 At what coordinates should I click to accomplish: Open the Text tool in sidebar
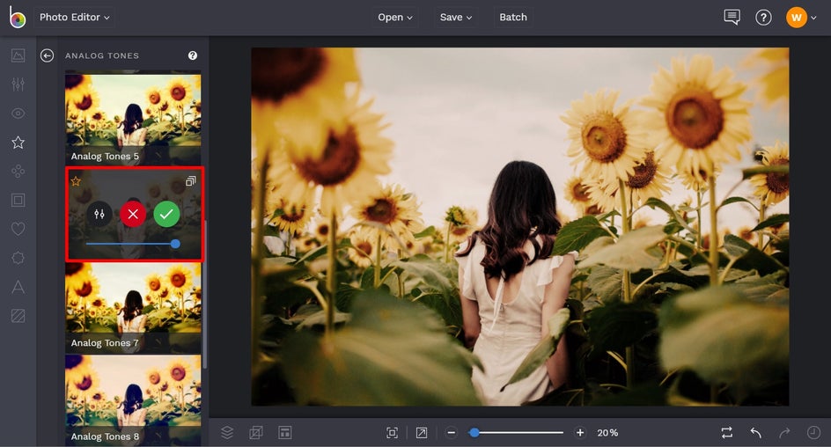click(18, 287)
